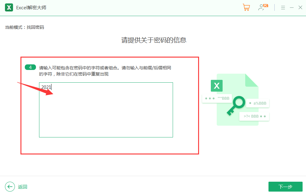Close the Excel解密大师 window
Viewport: 306px width, 195px height.
click(300, 8)
